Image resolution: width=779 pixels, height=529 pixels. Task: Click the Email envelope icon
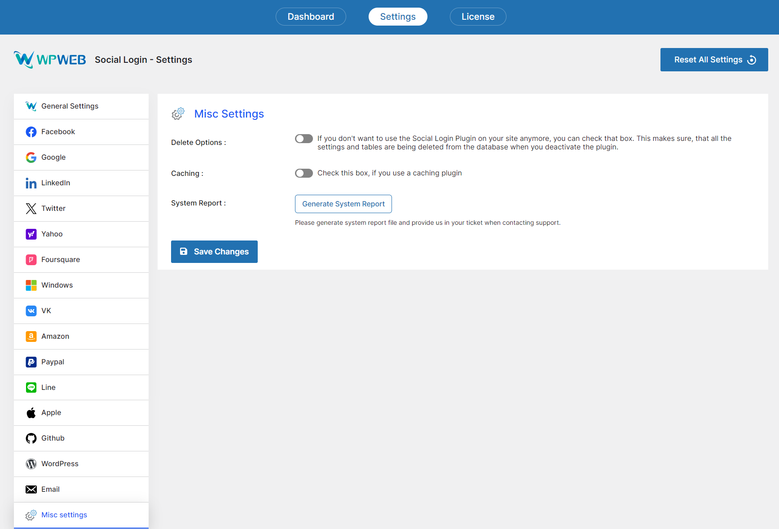click(x=31, y=490)
